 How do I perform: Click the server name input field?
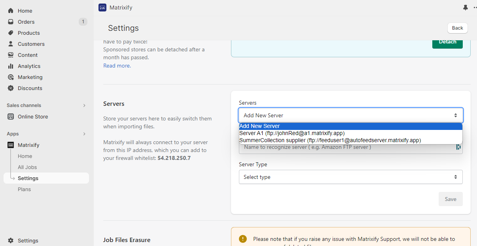[x=346, y=147]
